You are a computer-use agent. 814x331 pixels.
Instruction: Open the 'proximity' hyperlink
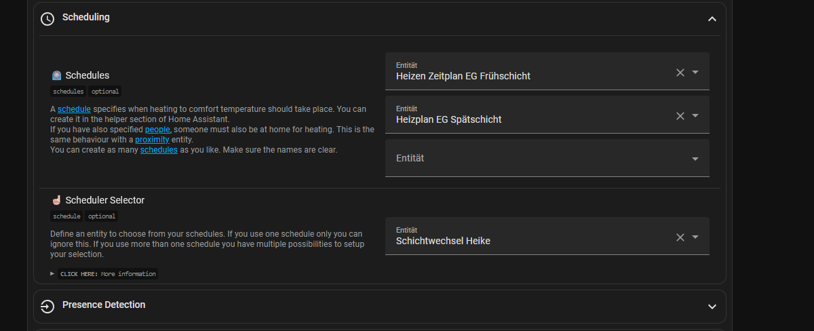[152, 140]
